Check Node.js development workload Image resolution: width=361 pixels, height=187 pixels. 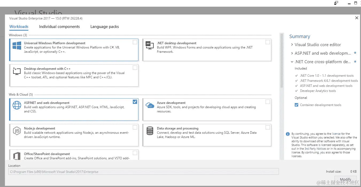(135, 127)
